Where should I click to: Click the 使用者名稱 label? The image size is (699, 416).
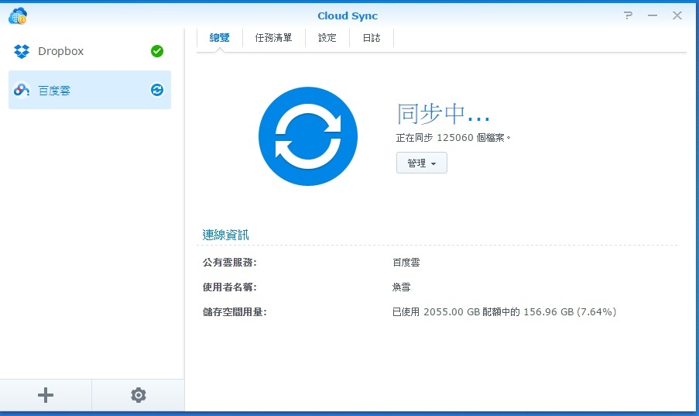click(230, 287)
